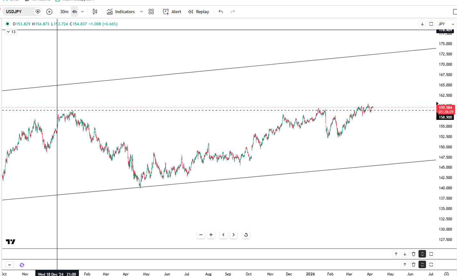The height and width of the screenshot is (276, 457).
Task: Open the indicator templates grid icon
Action: [x=151, y=12]
